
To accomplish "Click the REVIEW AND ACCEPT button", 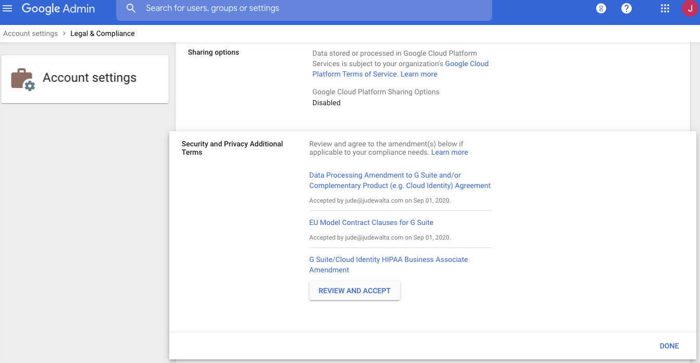I will pyautogui.click(x=355, y=291).
